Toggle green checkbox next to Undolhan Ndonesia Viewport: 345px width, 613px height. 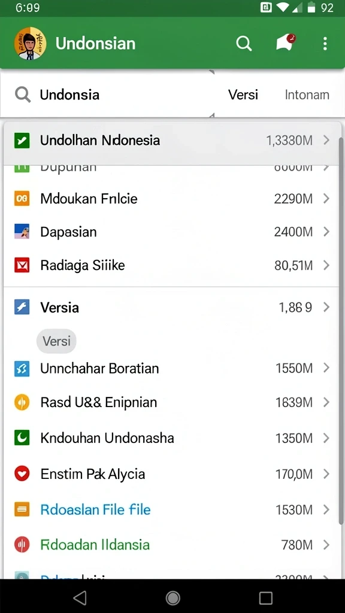pos(22,140)
